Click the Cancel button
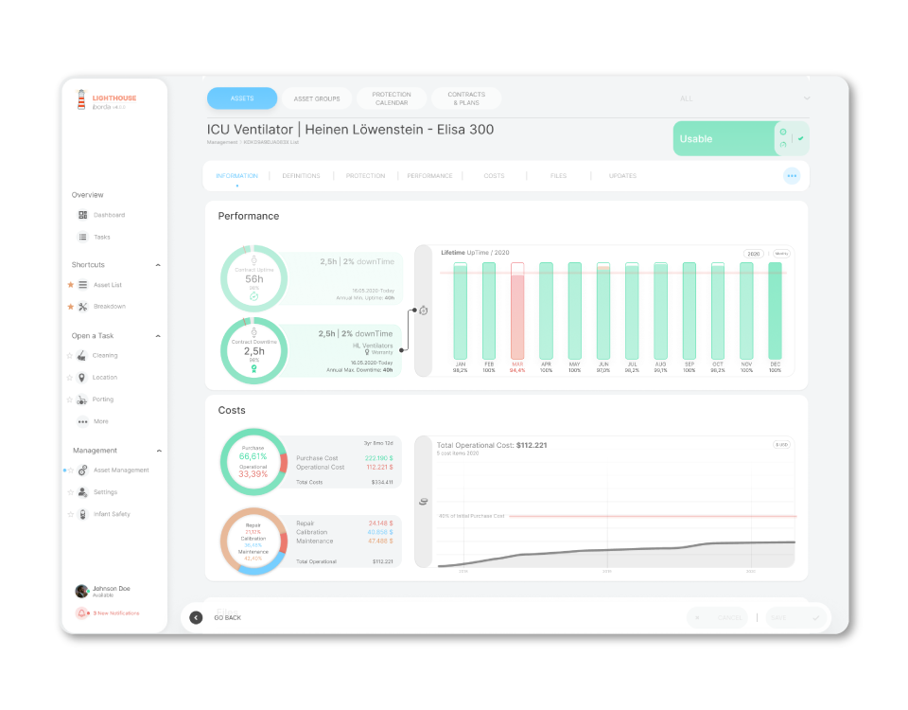908x710 pixels. (718, 618)
